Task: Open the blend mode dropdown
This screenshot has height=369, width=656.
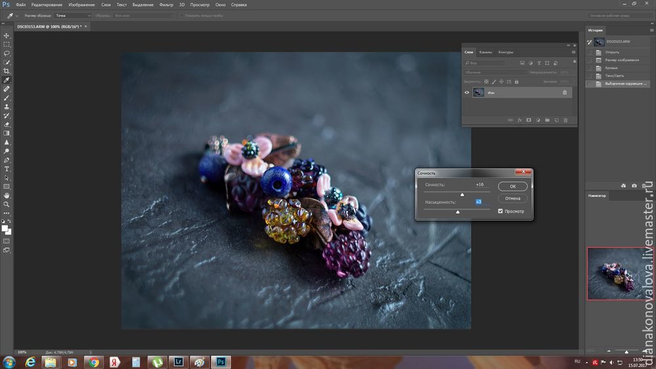Action: click(495, 72)
